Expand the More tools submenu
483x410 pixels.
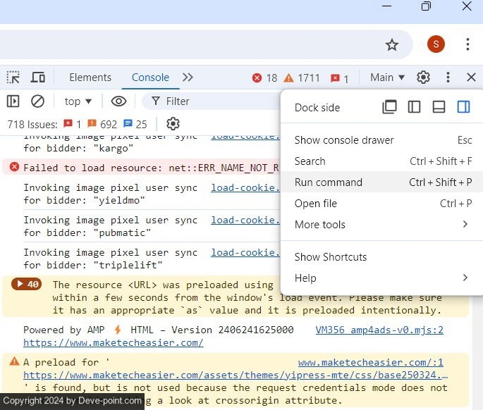tap(381, 225)
